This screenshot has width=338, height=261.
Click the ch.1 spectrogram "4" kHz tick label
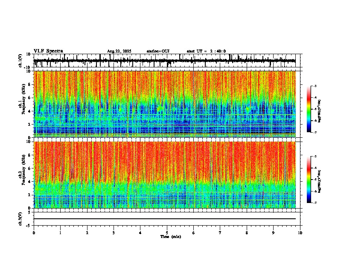tap(30, 111)
